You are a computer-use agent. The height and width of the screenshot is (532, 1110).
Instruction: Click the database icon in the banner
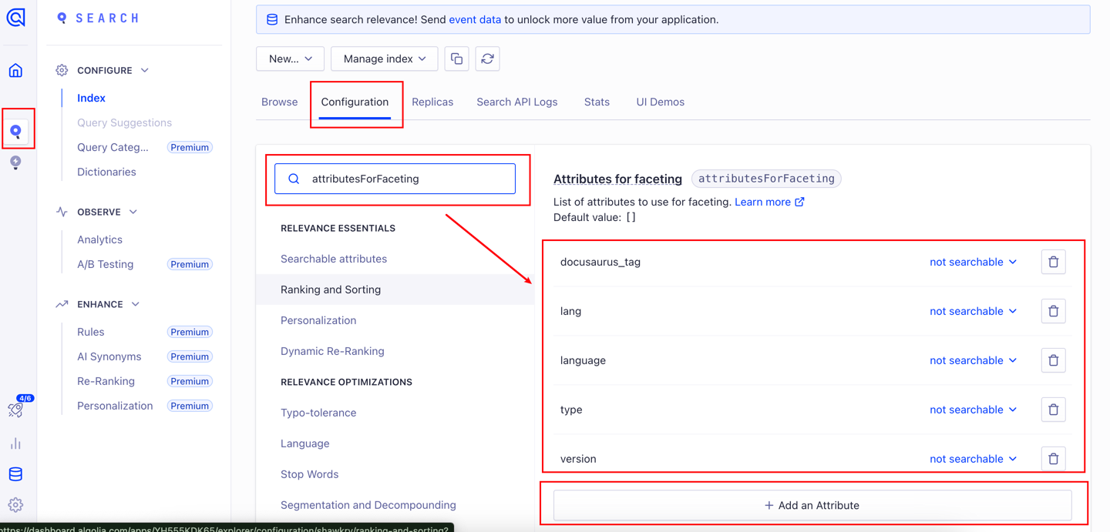pos(272,19)
